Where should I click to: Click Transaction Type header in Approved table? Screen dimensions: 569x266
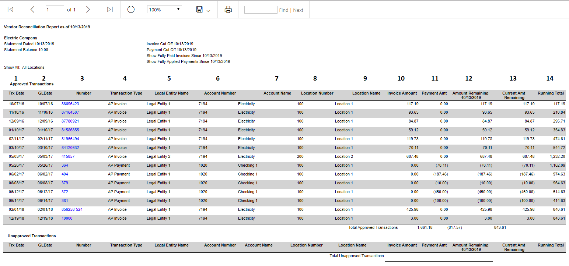[126, 93]
